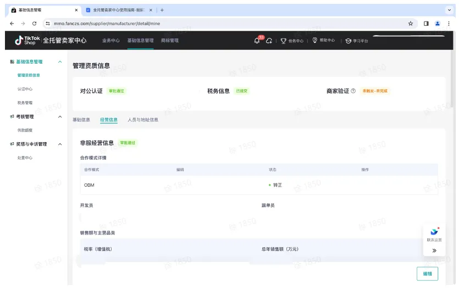
Task: Bookmark this page with star icon
Action: pos(411,24)
